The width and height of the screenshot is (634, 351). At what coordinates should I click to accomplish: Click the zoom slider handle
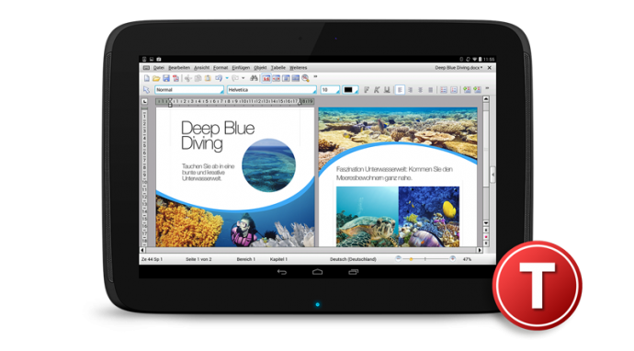pos(412,259)
